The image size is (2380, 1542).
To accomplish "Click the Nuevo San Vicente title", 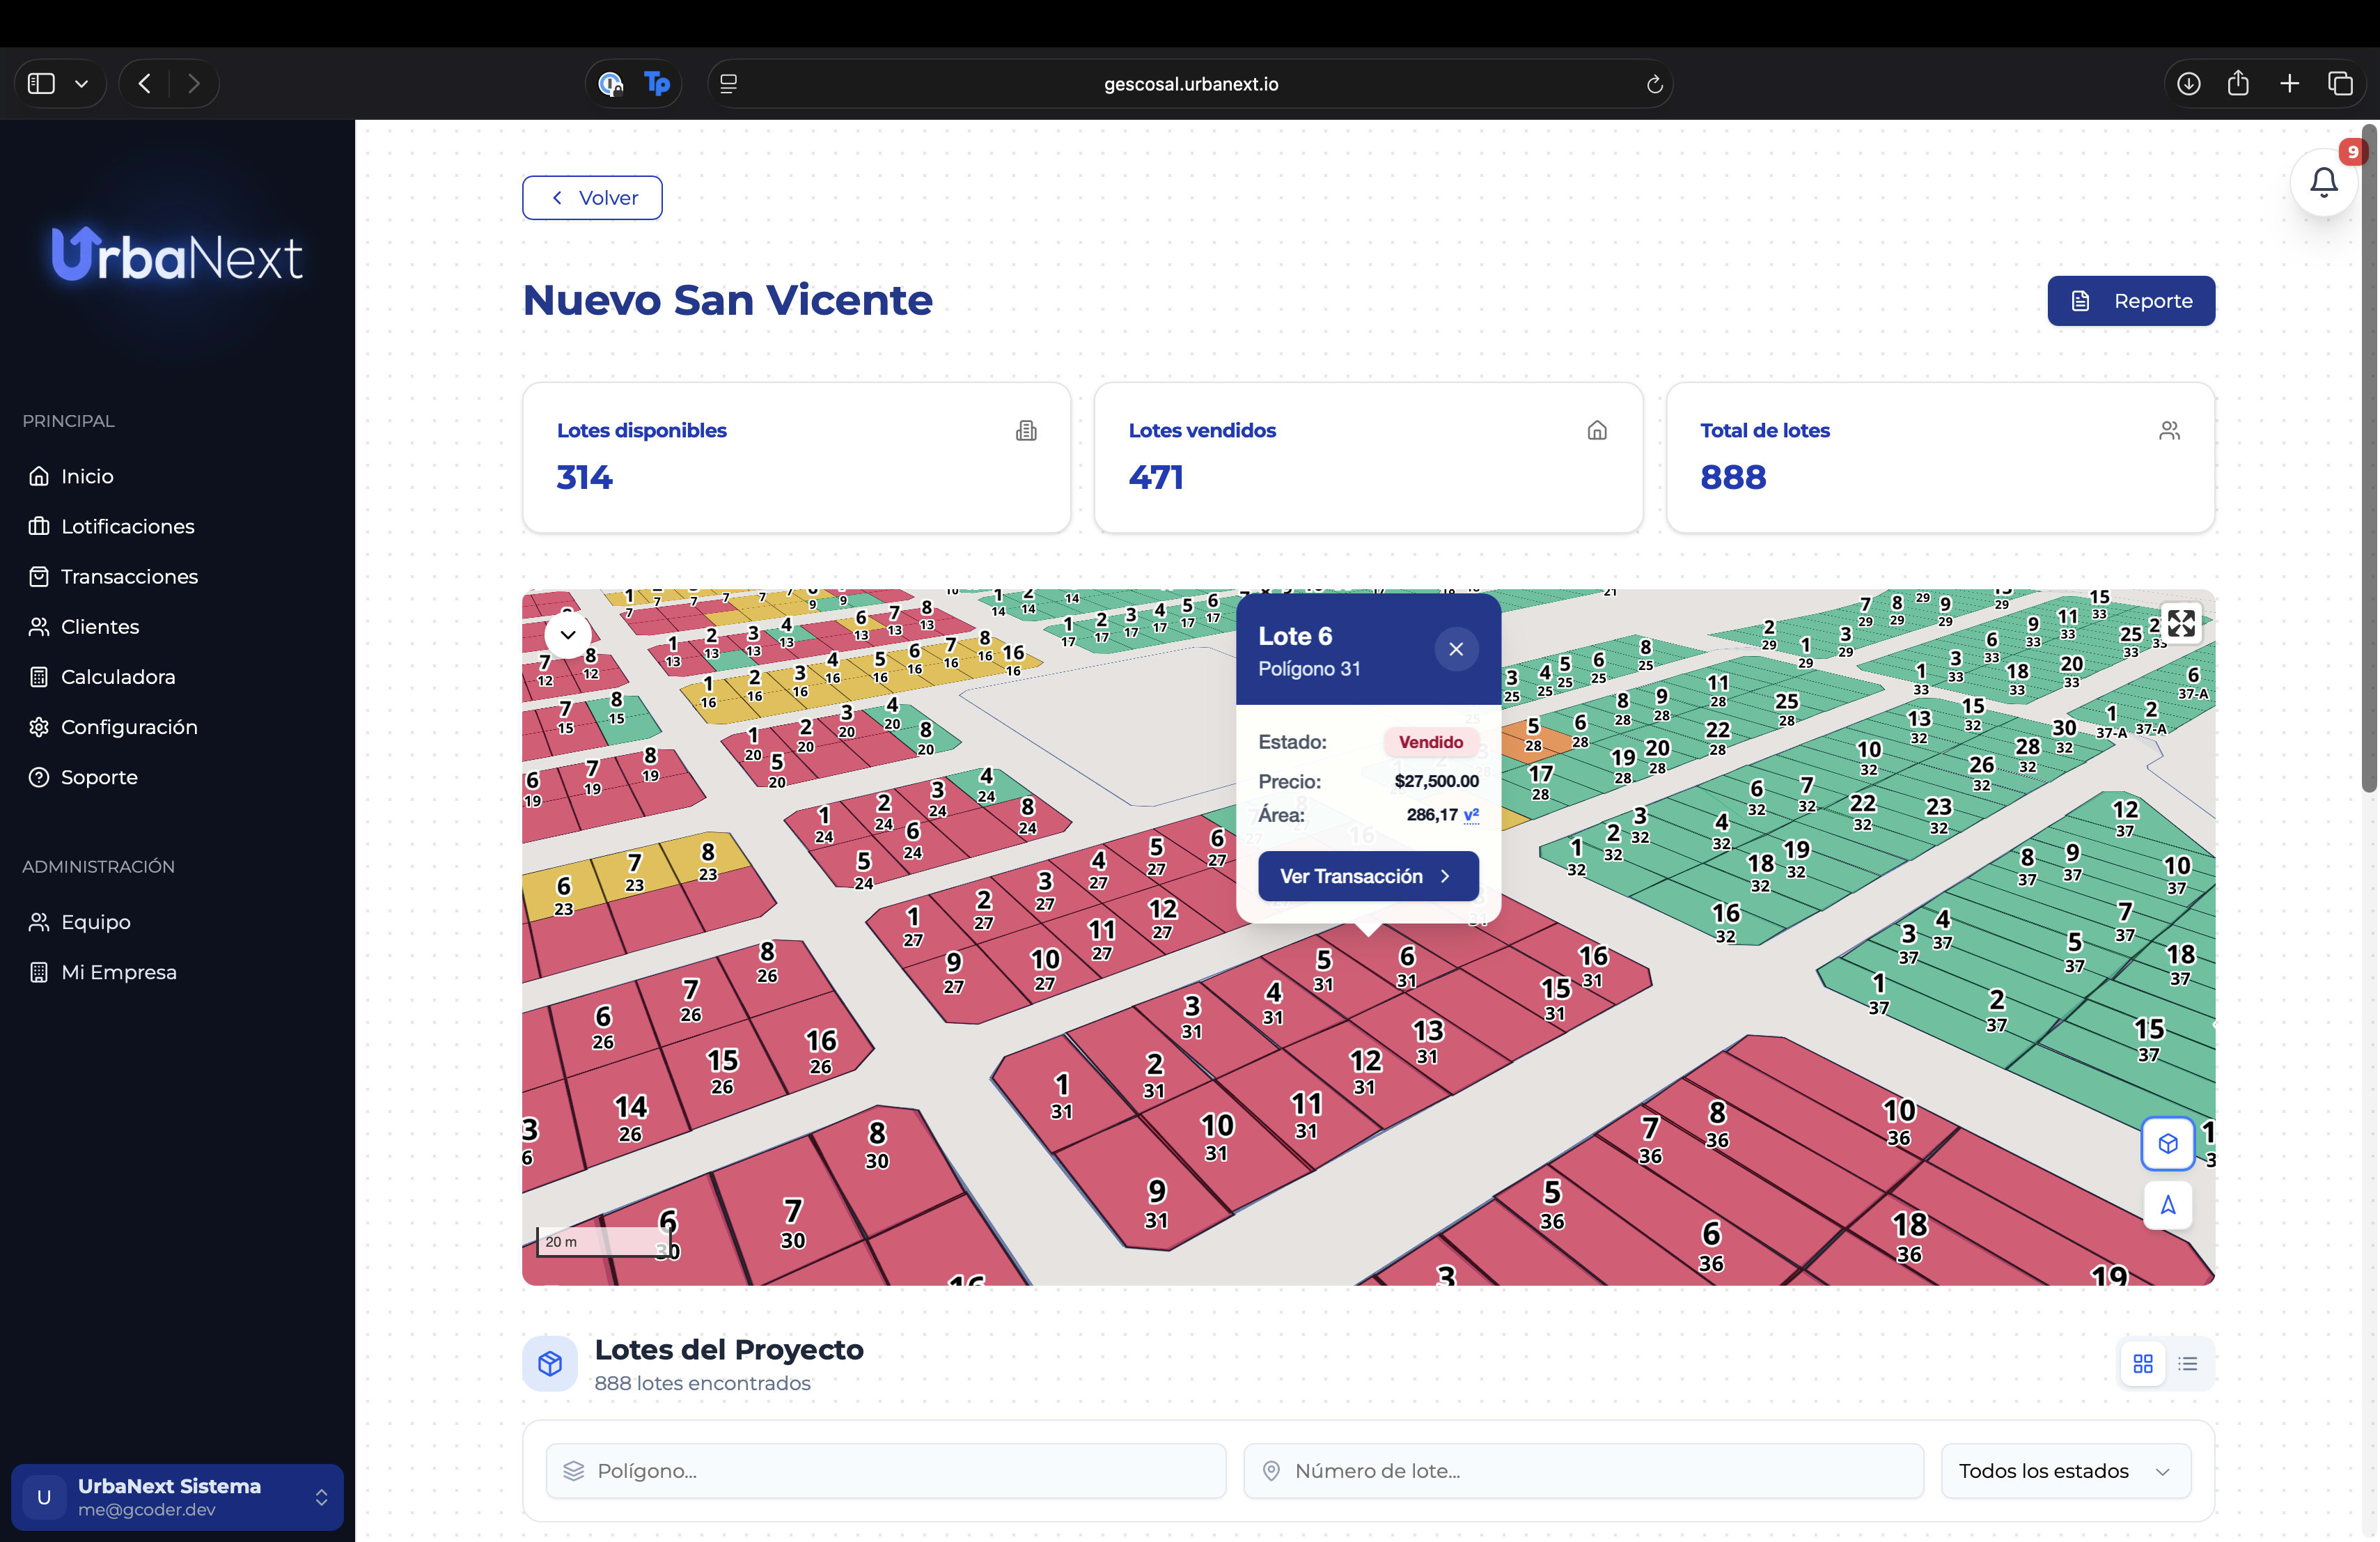I will pos(727,300).
